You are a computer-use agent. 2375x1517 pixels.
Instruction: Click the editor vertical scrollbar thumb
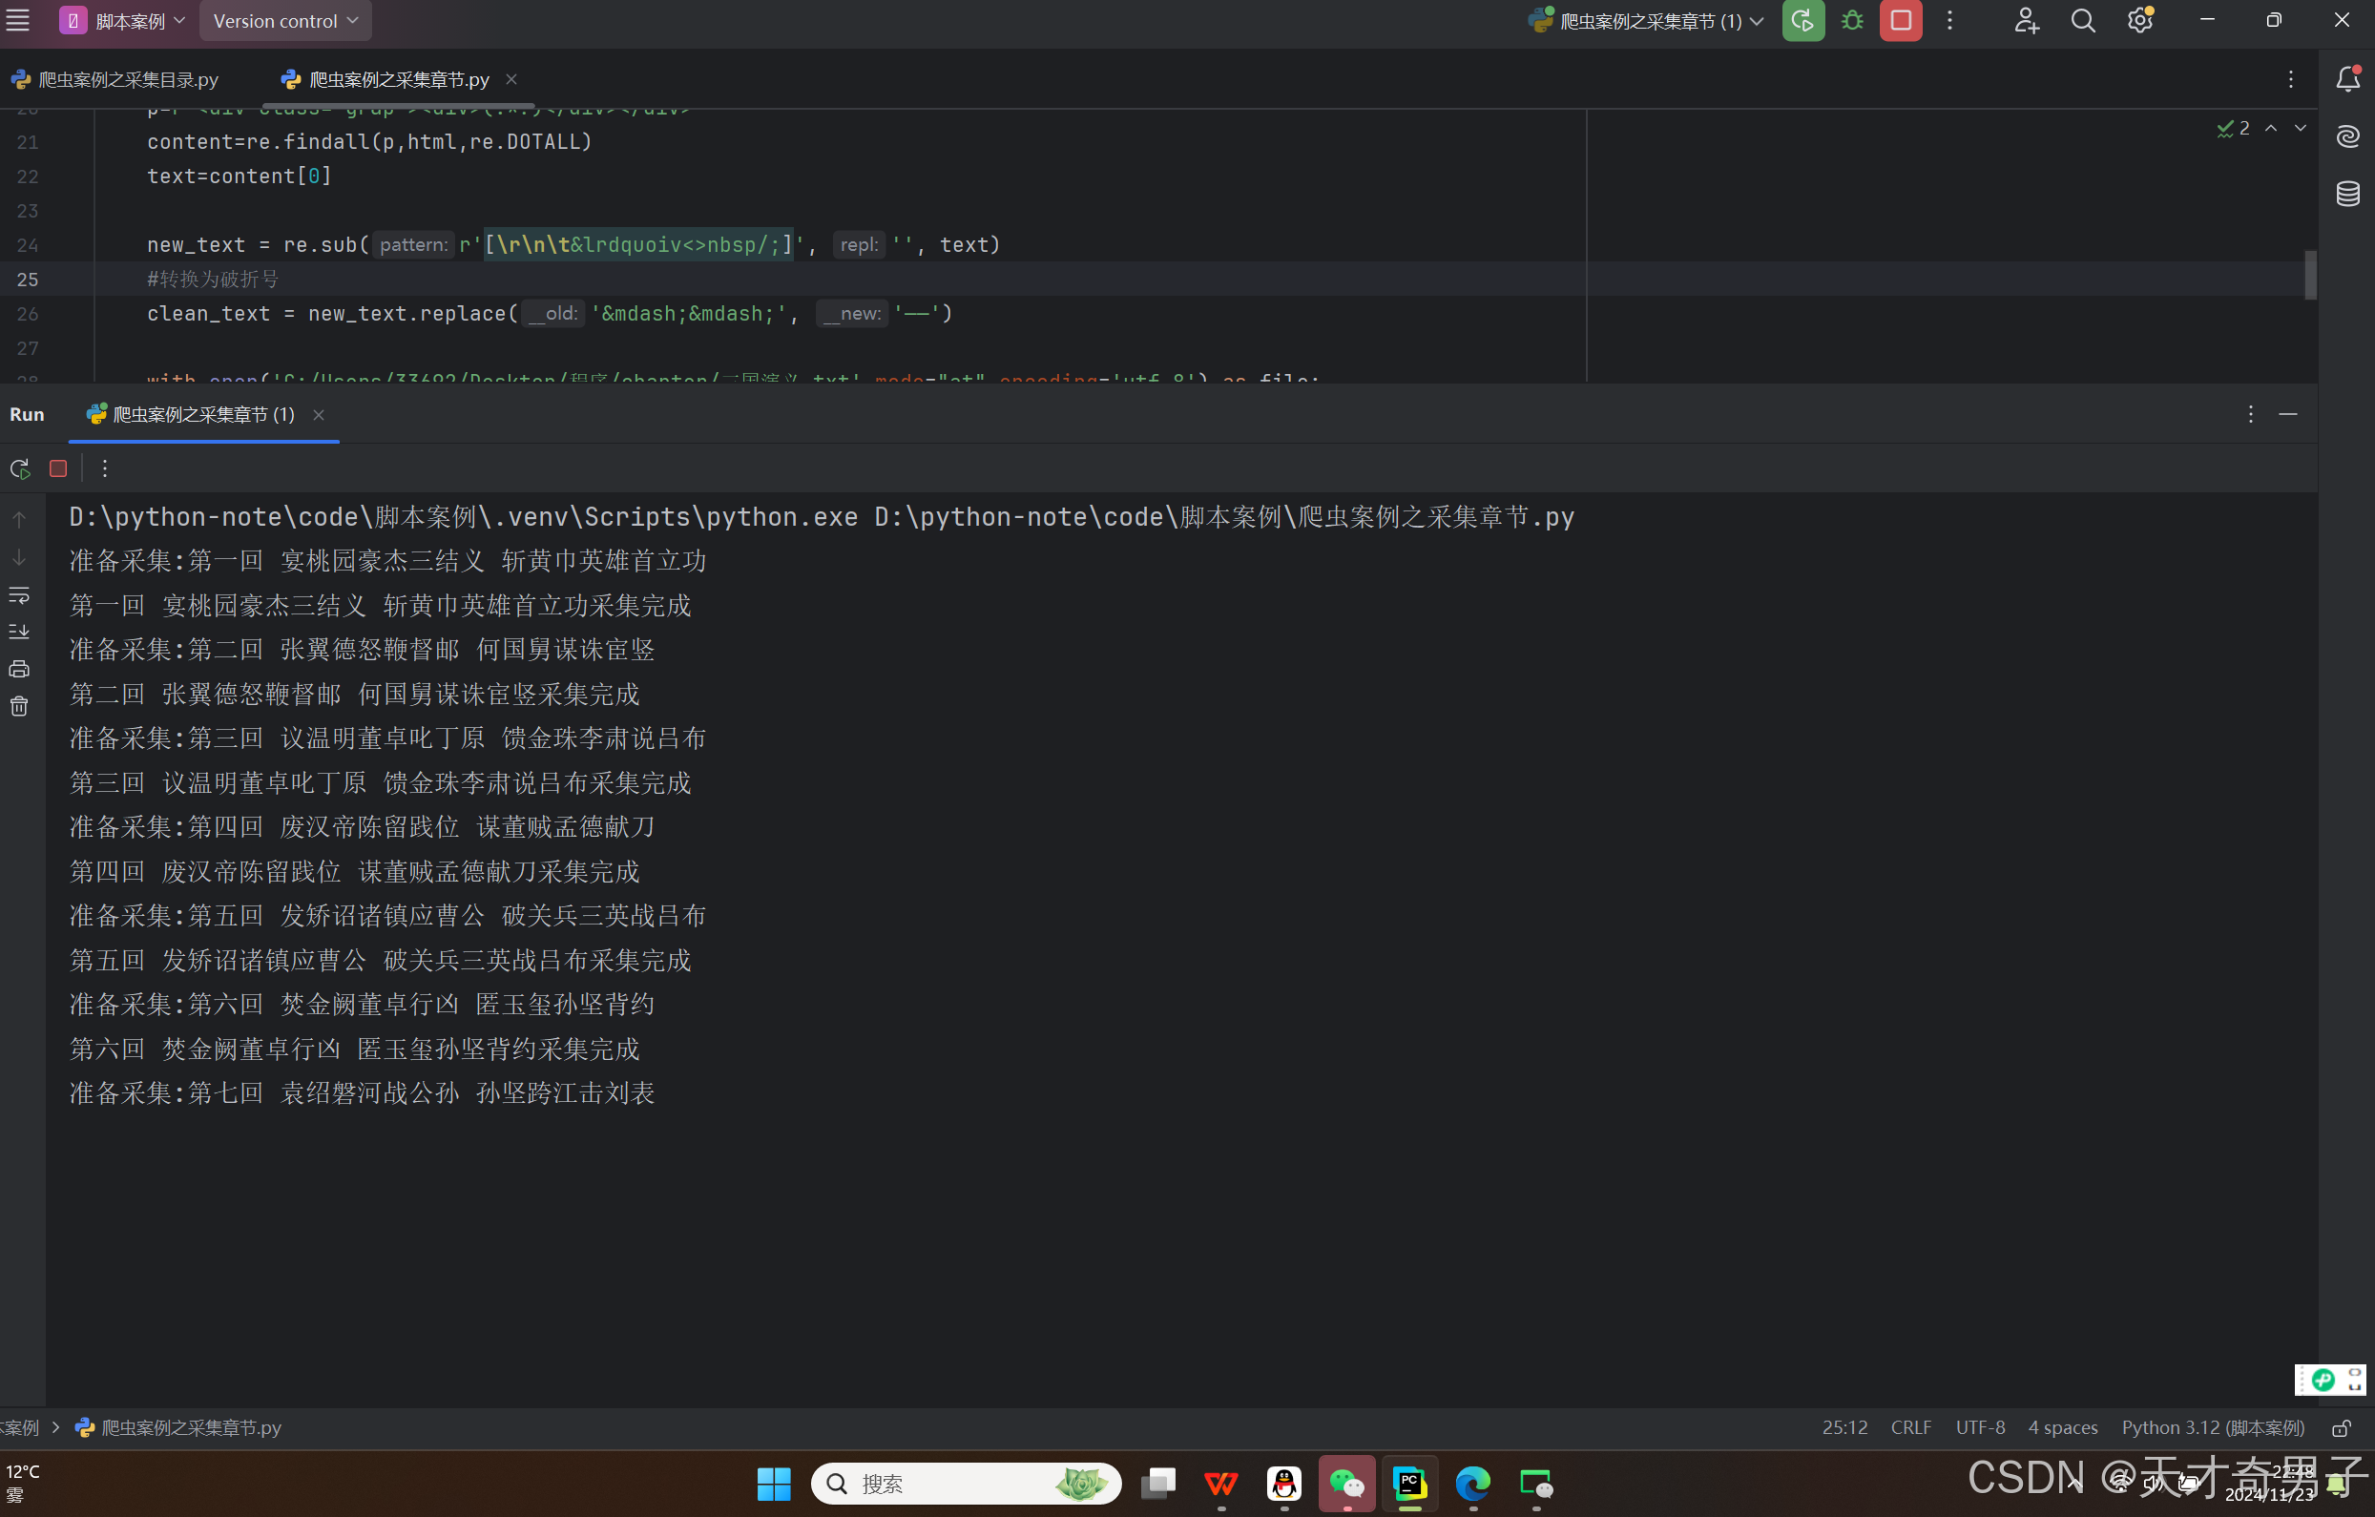[x=2310, y=274]
